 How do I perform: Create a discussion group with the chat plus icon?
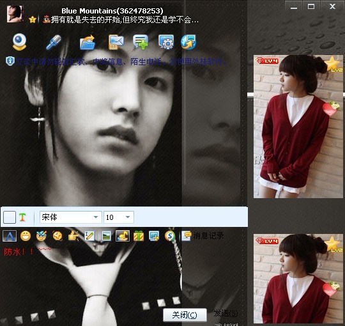click(141, 42)
